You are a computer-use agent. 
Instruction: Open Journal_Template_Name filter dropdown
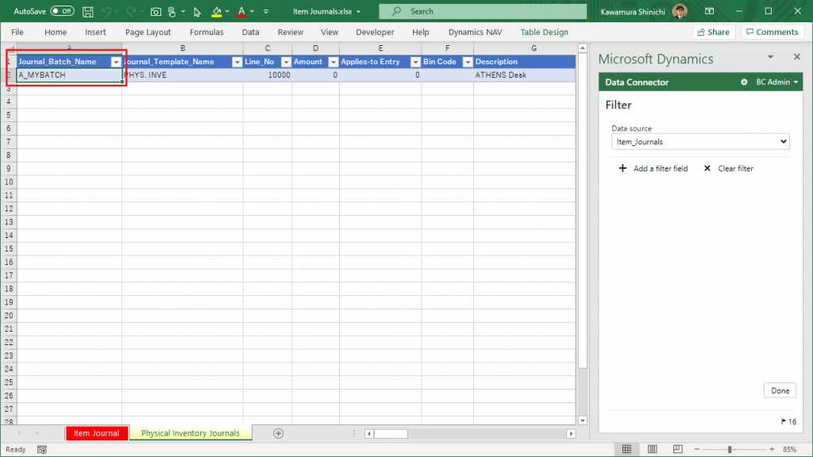[x=237, y=62]
